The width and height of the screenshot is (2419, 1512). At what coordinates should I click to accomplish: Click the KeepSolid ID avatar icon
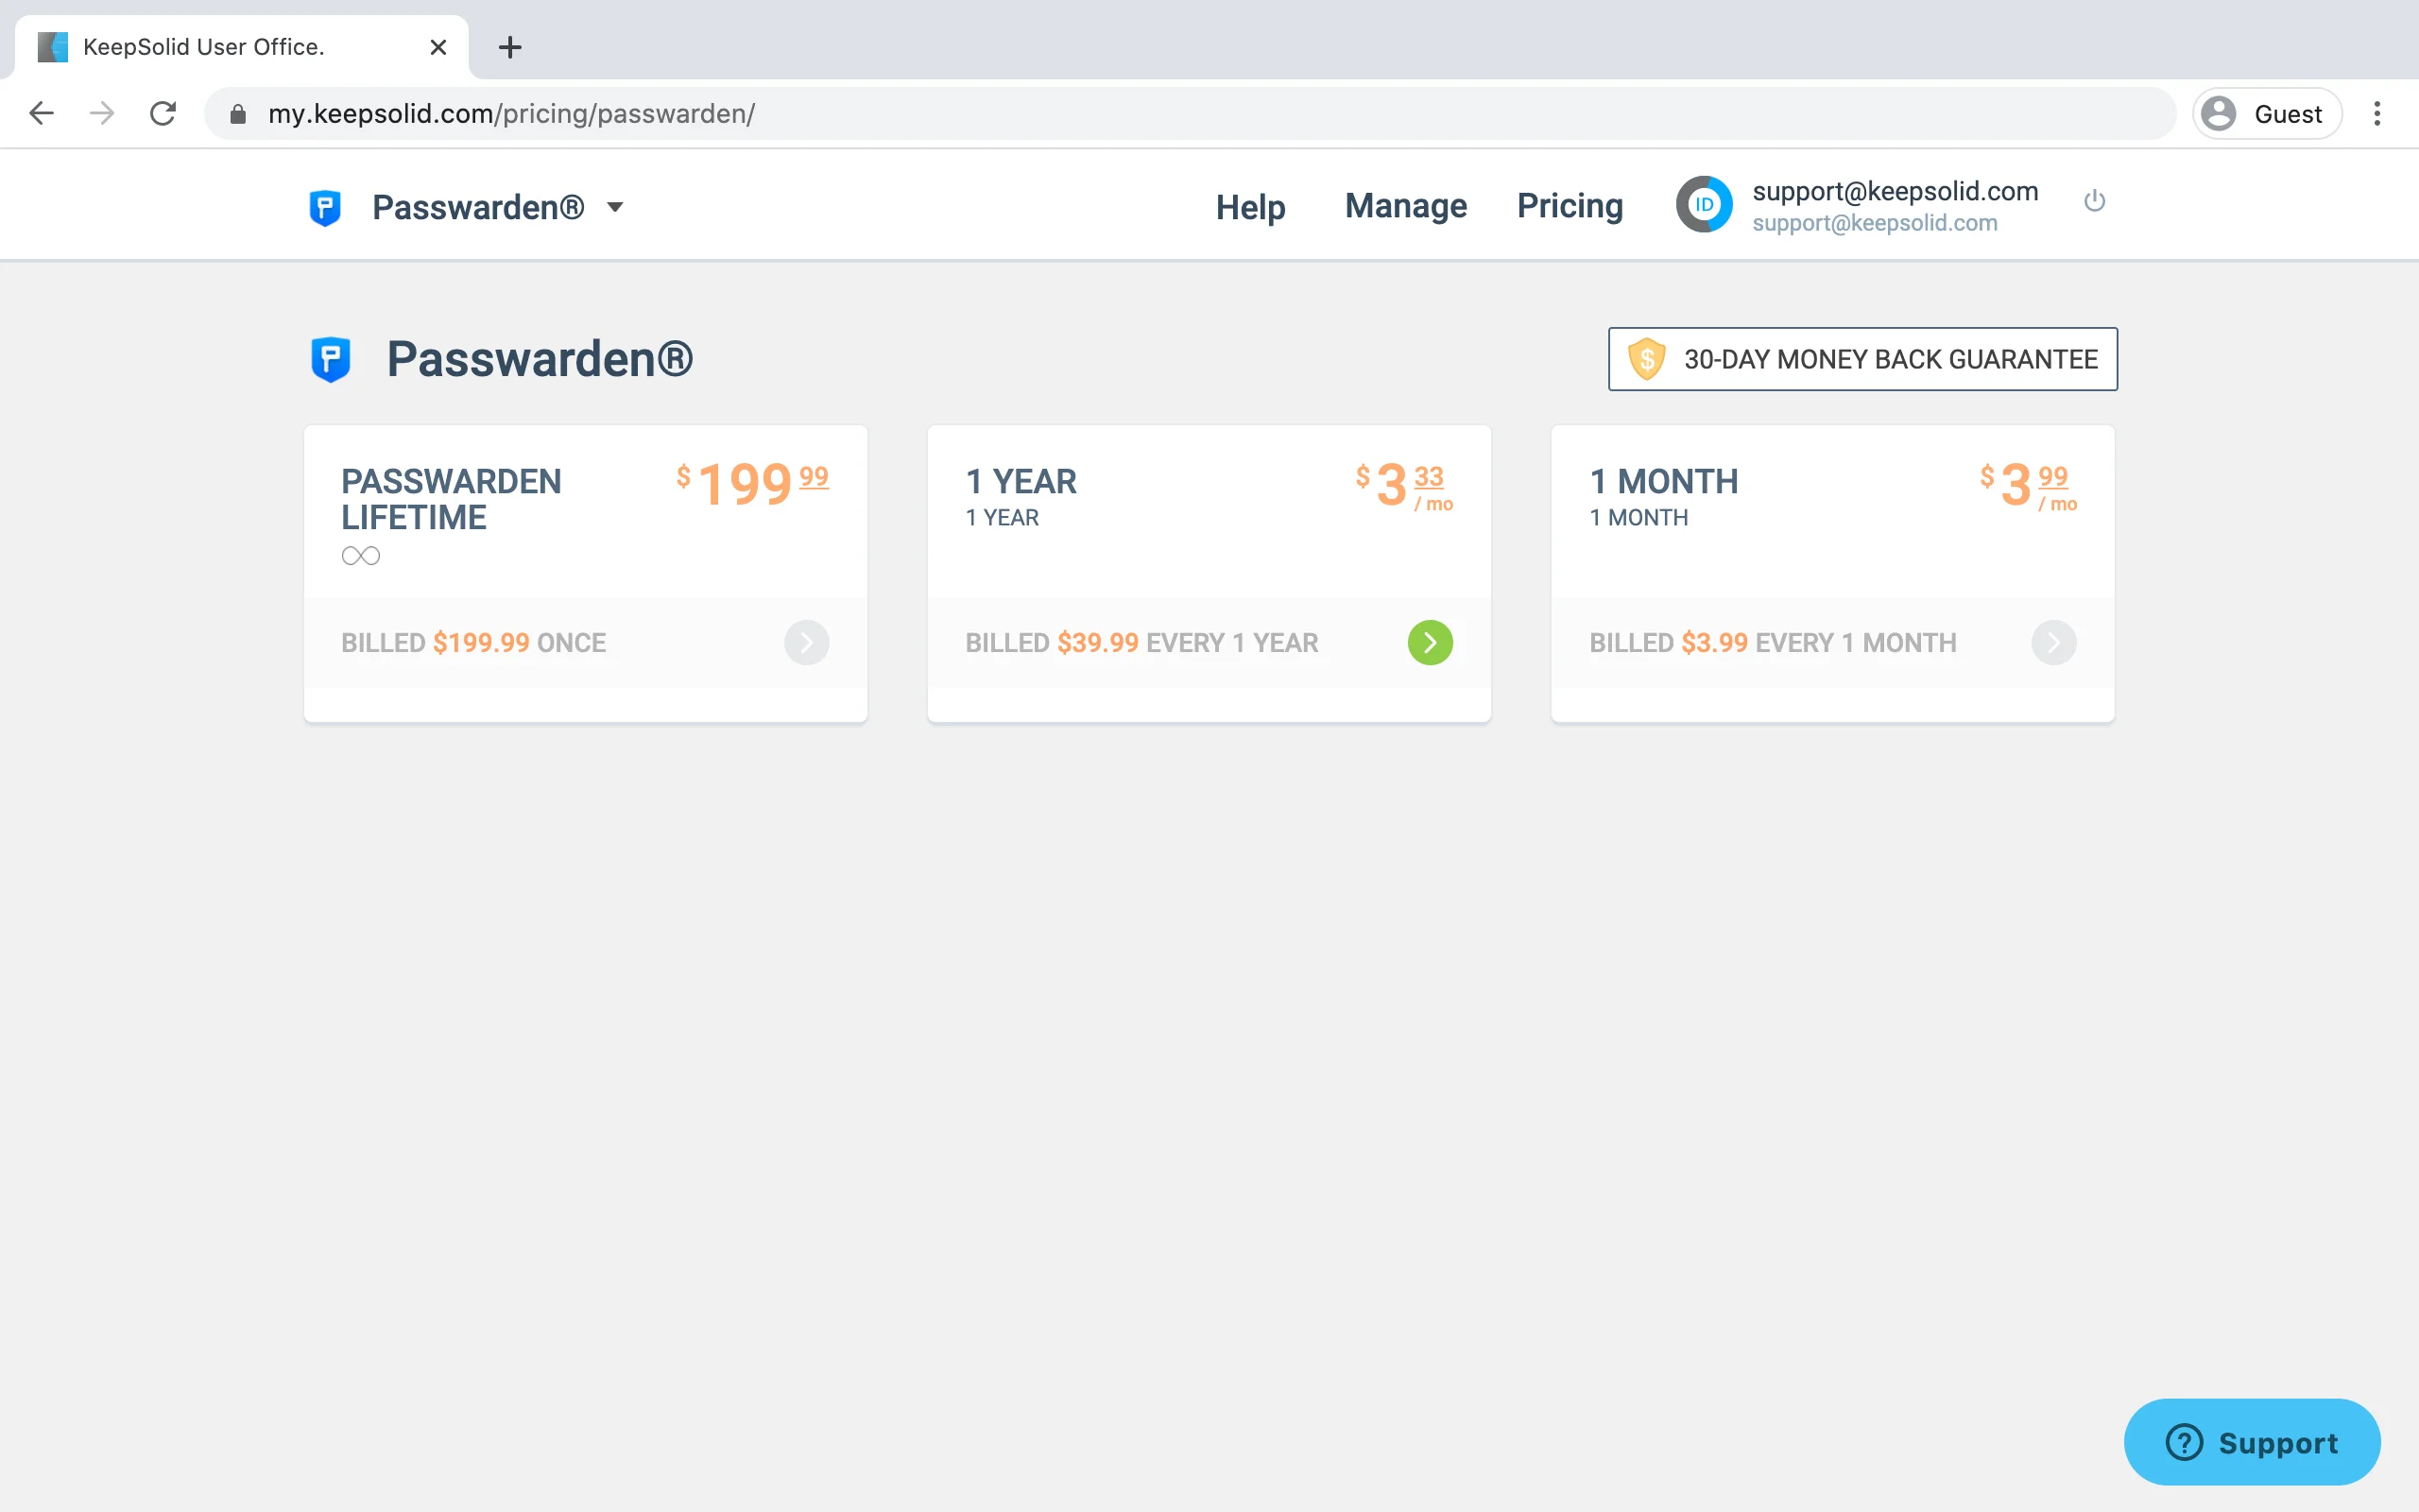1704,204
